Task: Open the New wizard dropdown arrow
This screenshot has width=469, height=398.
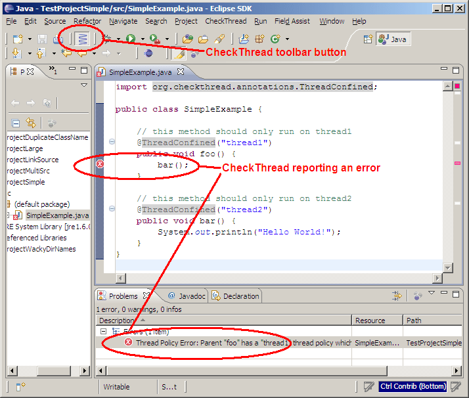Action: 30,39
